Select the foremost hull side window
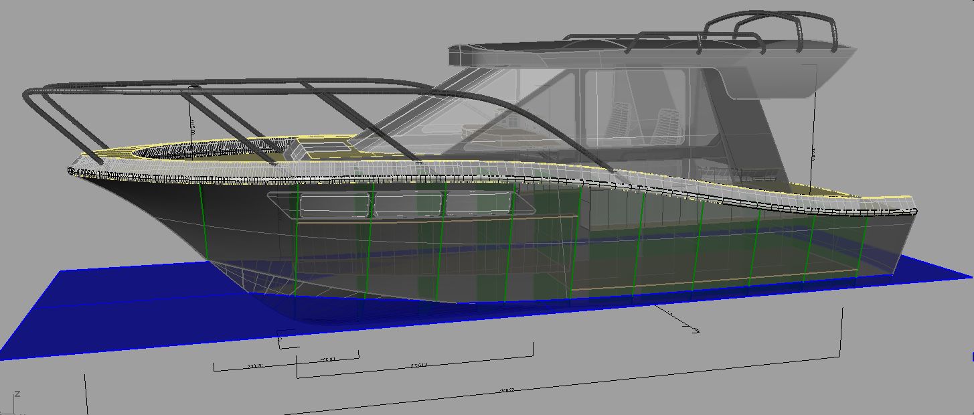 click(334, 205)
